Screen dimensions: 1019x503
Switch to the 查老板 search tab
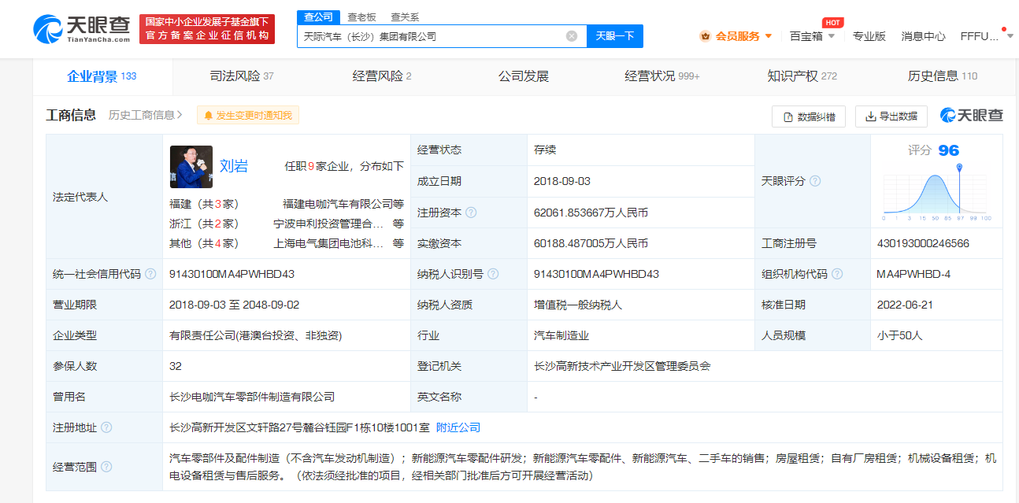pyautogui.click(x=362, y=17)
